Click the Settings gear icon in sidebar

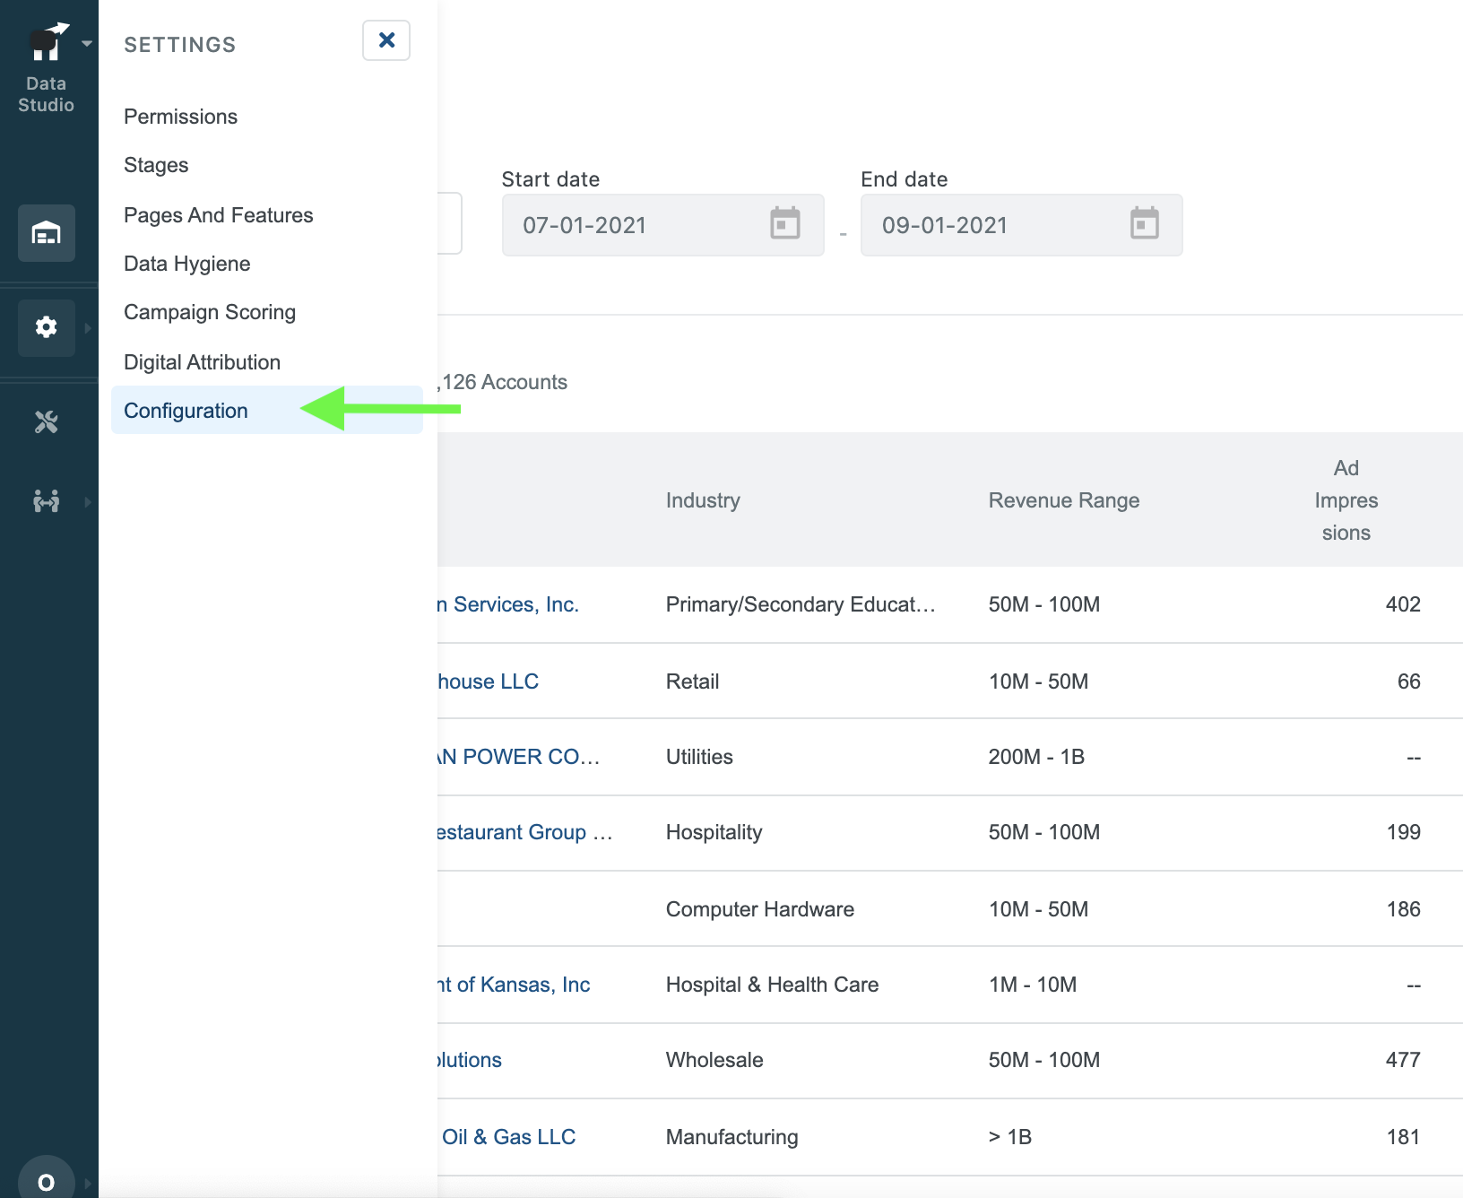click(x=47, y=327)
